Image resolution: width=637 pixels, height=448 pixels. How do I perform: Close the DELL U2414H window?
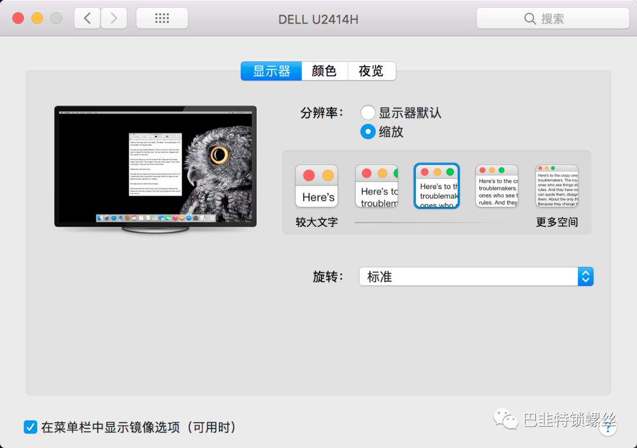tap(18, 18)
